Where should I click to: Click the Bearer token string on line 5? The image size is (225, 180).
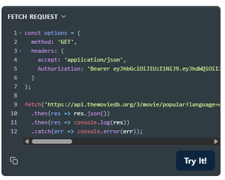tap(154, 69)
